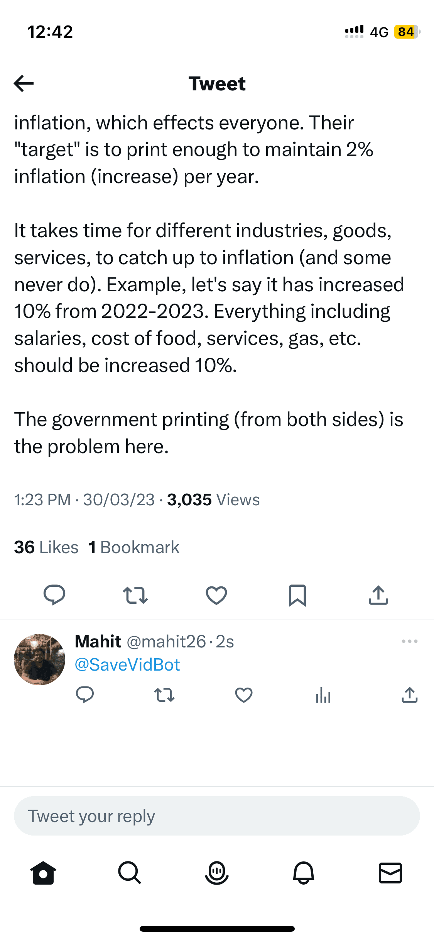The height and width of the screenshot is (941, 434).
Task: Tap the Tweet your reply field
Action: pos(217,816)
